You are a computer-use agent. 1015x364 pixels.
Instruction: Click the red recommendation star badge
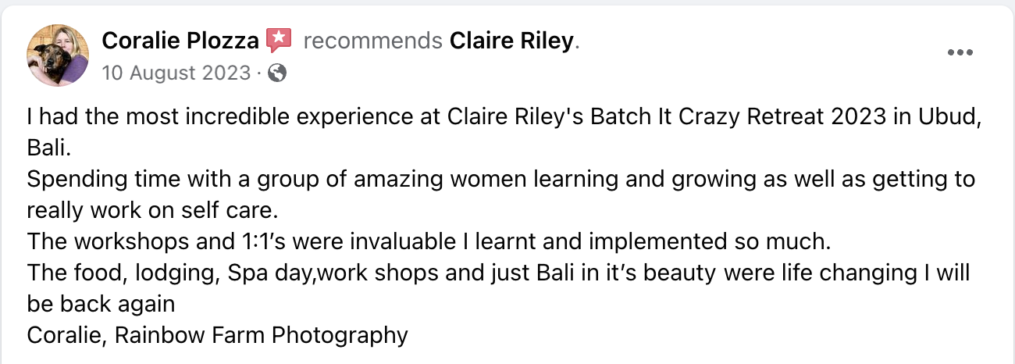[x=279, y=40]
